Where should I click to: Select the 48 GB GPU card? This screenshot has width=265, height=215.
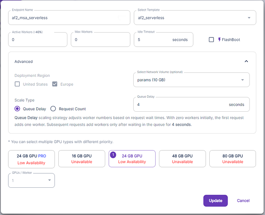coord(182,159)
